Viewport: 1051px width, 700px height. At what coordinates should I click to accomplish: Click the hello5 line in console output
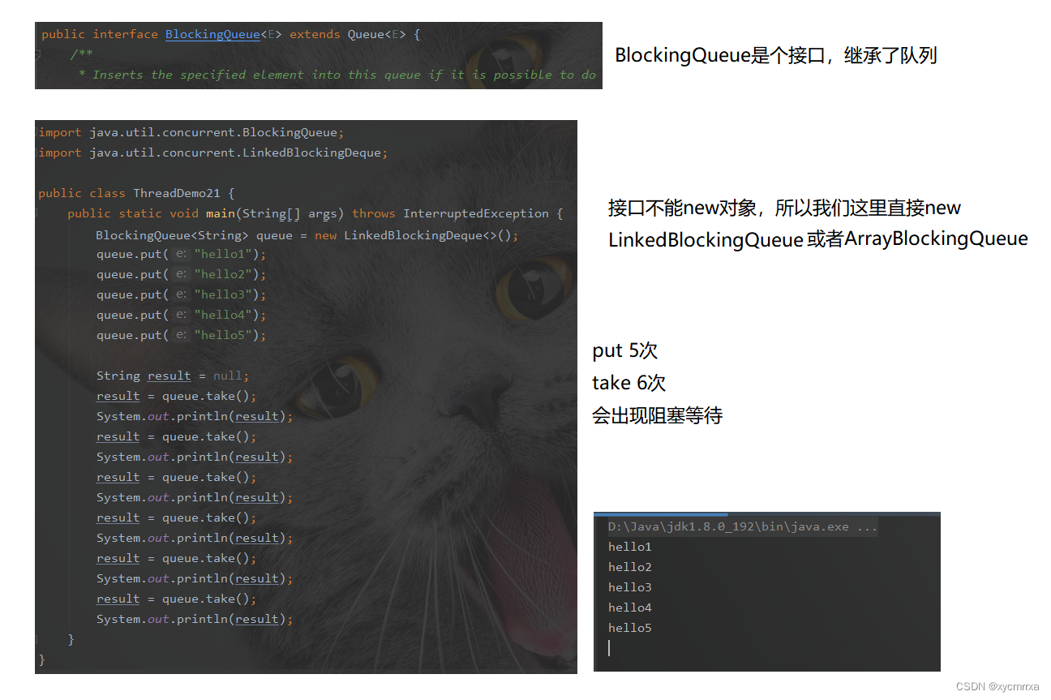(630, 628)
